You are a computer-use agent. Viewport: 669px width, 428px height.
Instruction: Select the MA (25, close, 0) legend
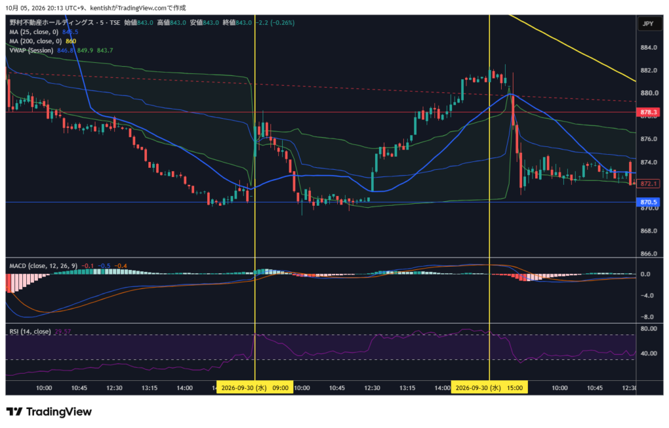coord(34,32)
